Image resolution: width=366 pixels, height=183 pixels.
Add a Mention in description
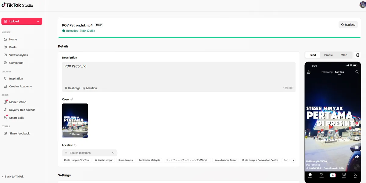tap(90, 88)
